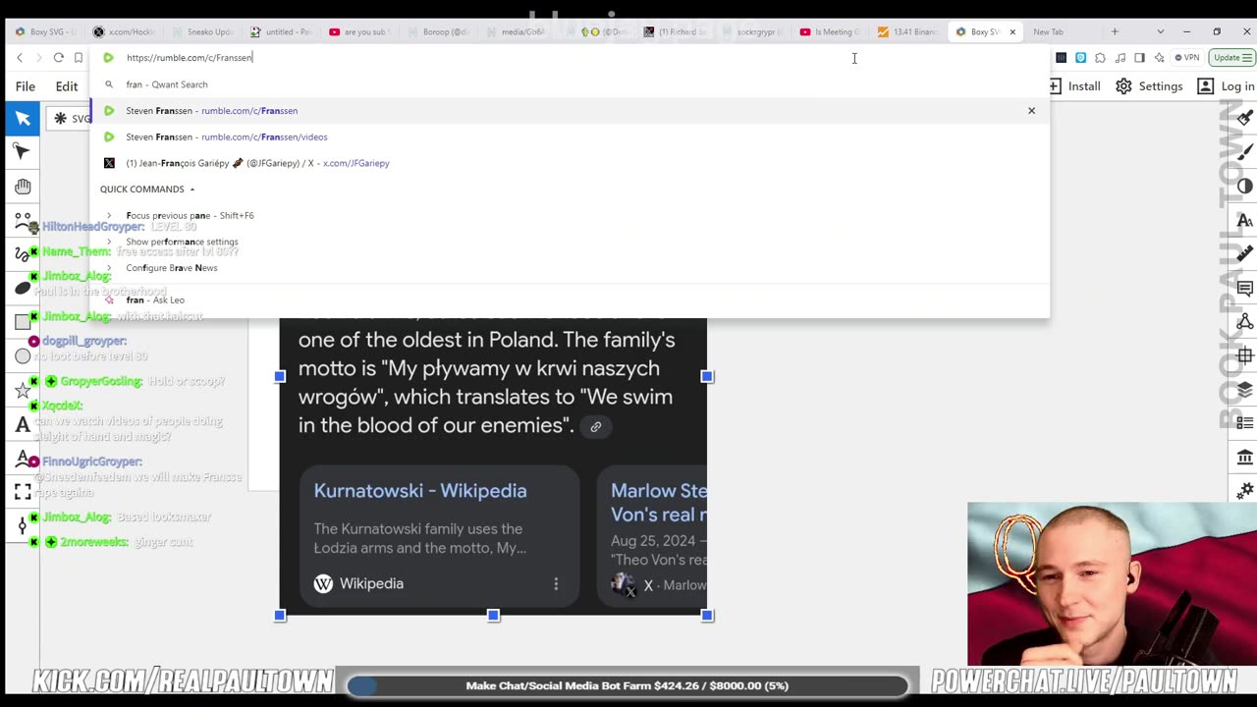Open the rumble.com/c/Franssen/videos suggestion
The width and height of the screenshot is (1257, 707).
pyautogui.click(x=570, y=136)
